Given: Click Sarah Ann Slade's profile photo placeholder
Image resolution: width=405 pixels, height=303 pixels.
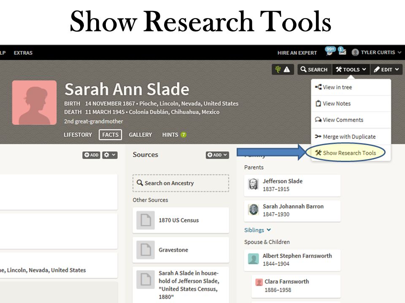Looking at the screenshot, I should 34,103.
